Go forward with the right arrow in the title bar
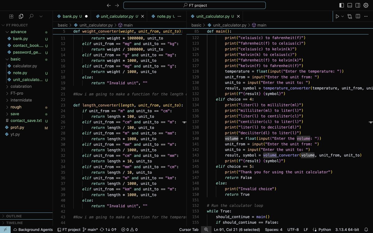The height and width of the screenshot is (233, 373). (117, 5)
